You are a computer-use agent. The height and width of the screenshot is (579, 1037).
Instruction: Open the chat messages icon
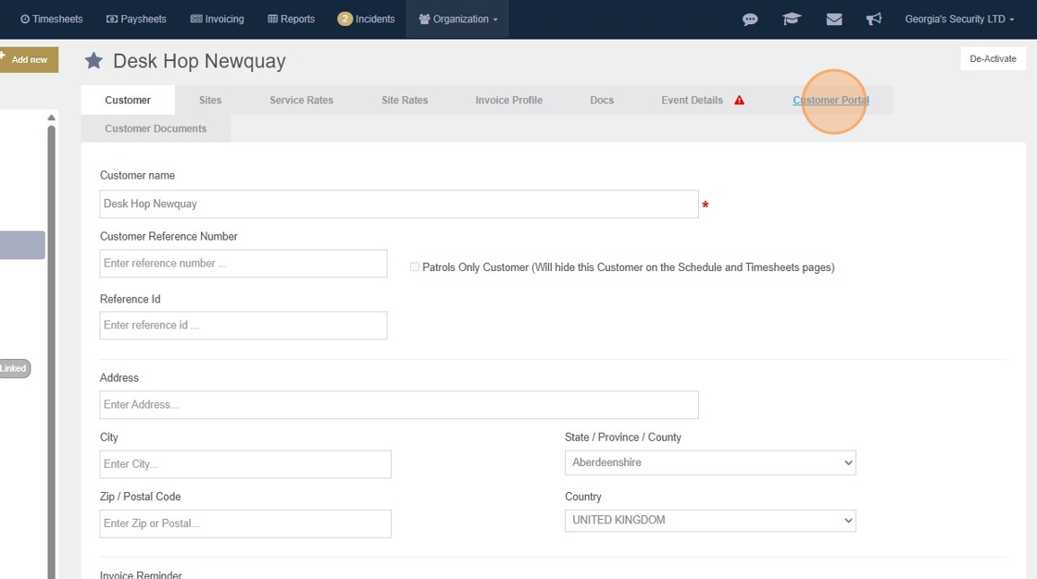pyautogui.click(x=750, y=19)
